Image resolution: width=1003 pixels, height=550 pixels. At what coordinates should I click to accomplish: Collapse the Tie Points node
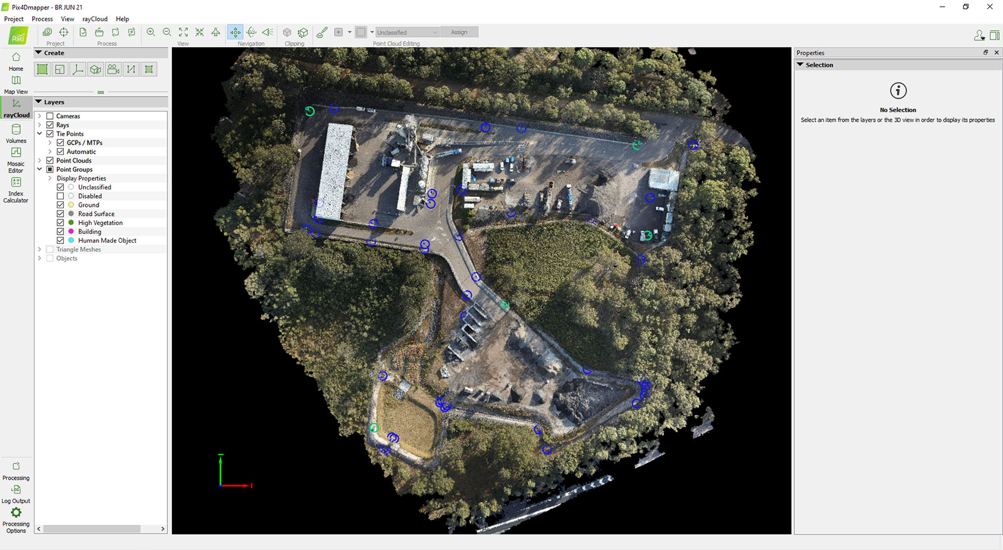click(39, 134)
